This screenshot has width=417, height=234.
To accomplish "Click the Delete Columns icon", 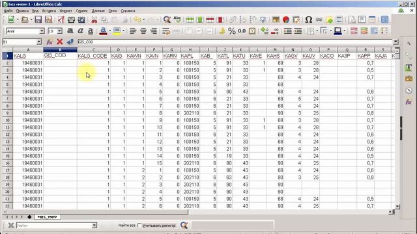I will tap(220, 19).
